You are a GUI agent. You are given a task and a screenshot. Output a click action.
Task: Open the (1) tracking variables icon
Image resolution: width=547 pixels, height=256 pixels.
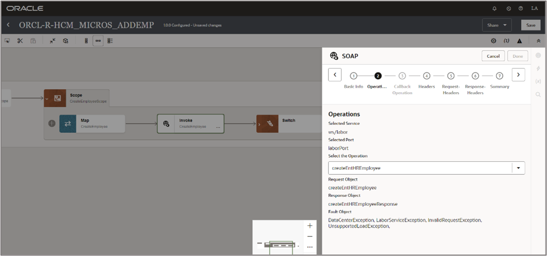(x=506, y=41)
